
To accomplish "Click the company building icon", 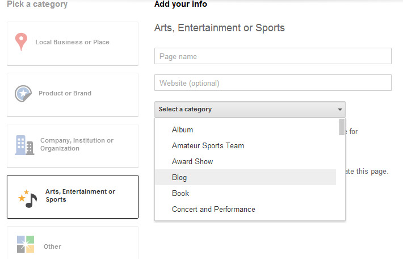I will 24,145.
